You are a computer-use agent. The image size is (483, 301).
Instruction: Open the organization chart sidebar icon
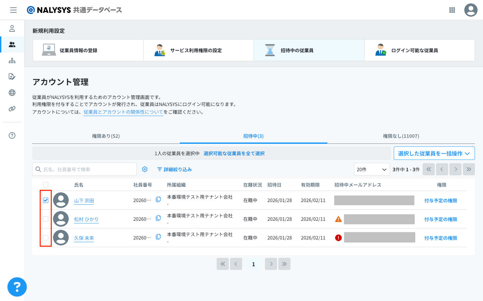click(12, 61)
